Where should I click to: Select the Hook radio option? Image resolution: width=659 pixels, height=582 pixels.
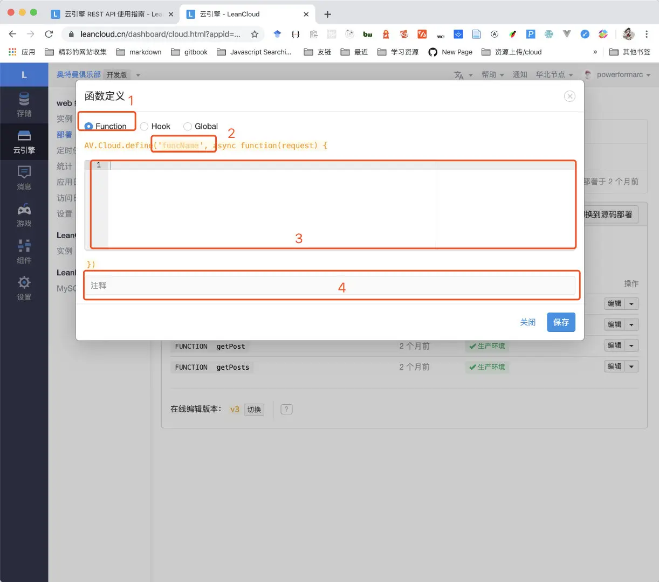144,127
